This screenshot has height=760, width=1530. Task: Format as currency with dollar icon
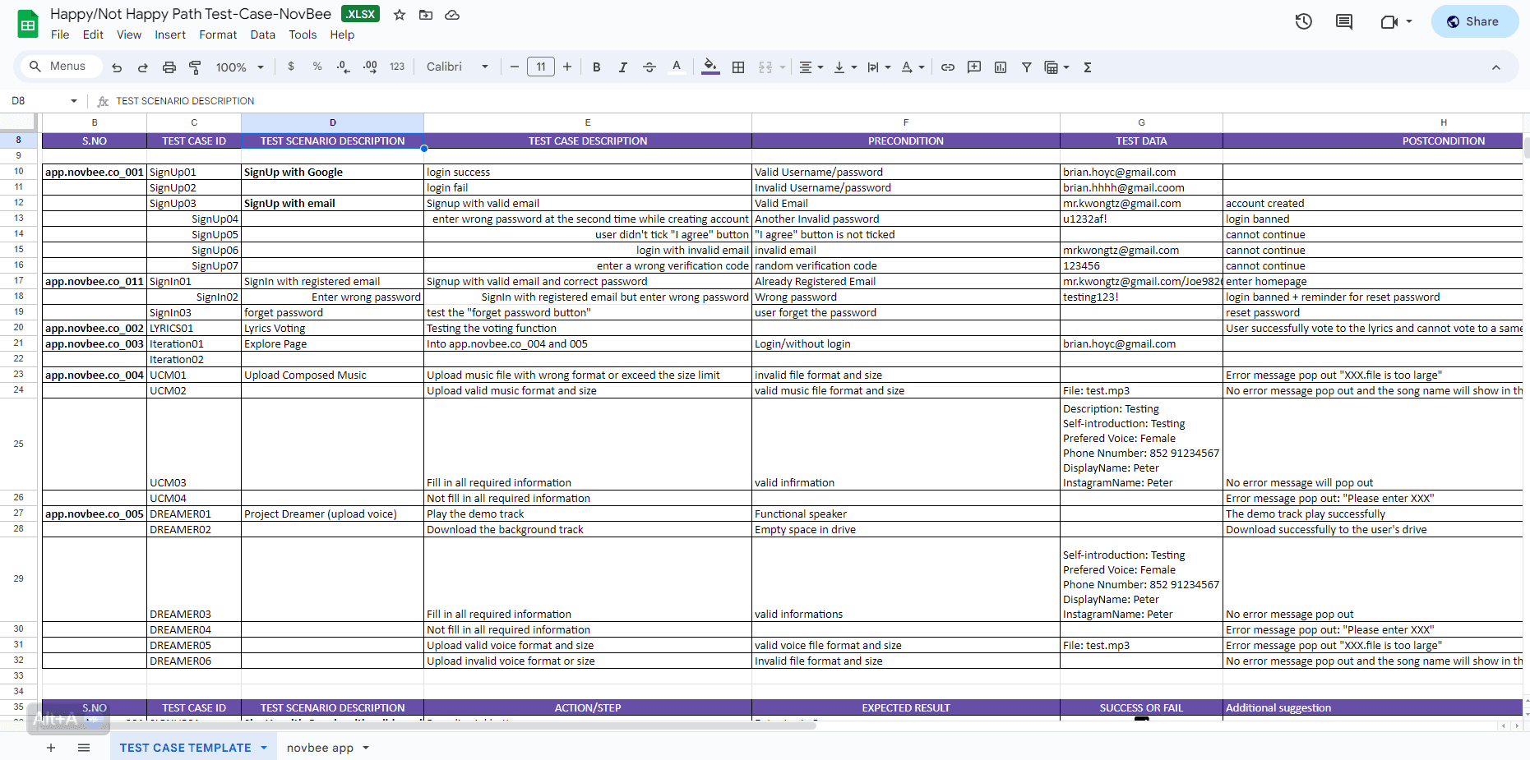pyautogui.click(x=291, y=67)
